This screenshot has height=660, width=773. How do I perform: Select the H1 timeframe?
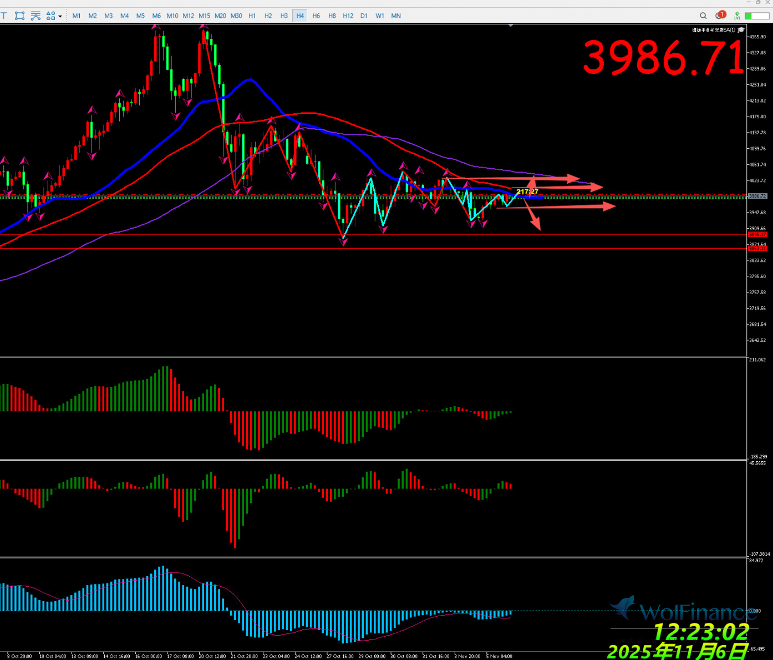coord(252,16)
